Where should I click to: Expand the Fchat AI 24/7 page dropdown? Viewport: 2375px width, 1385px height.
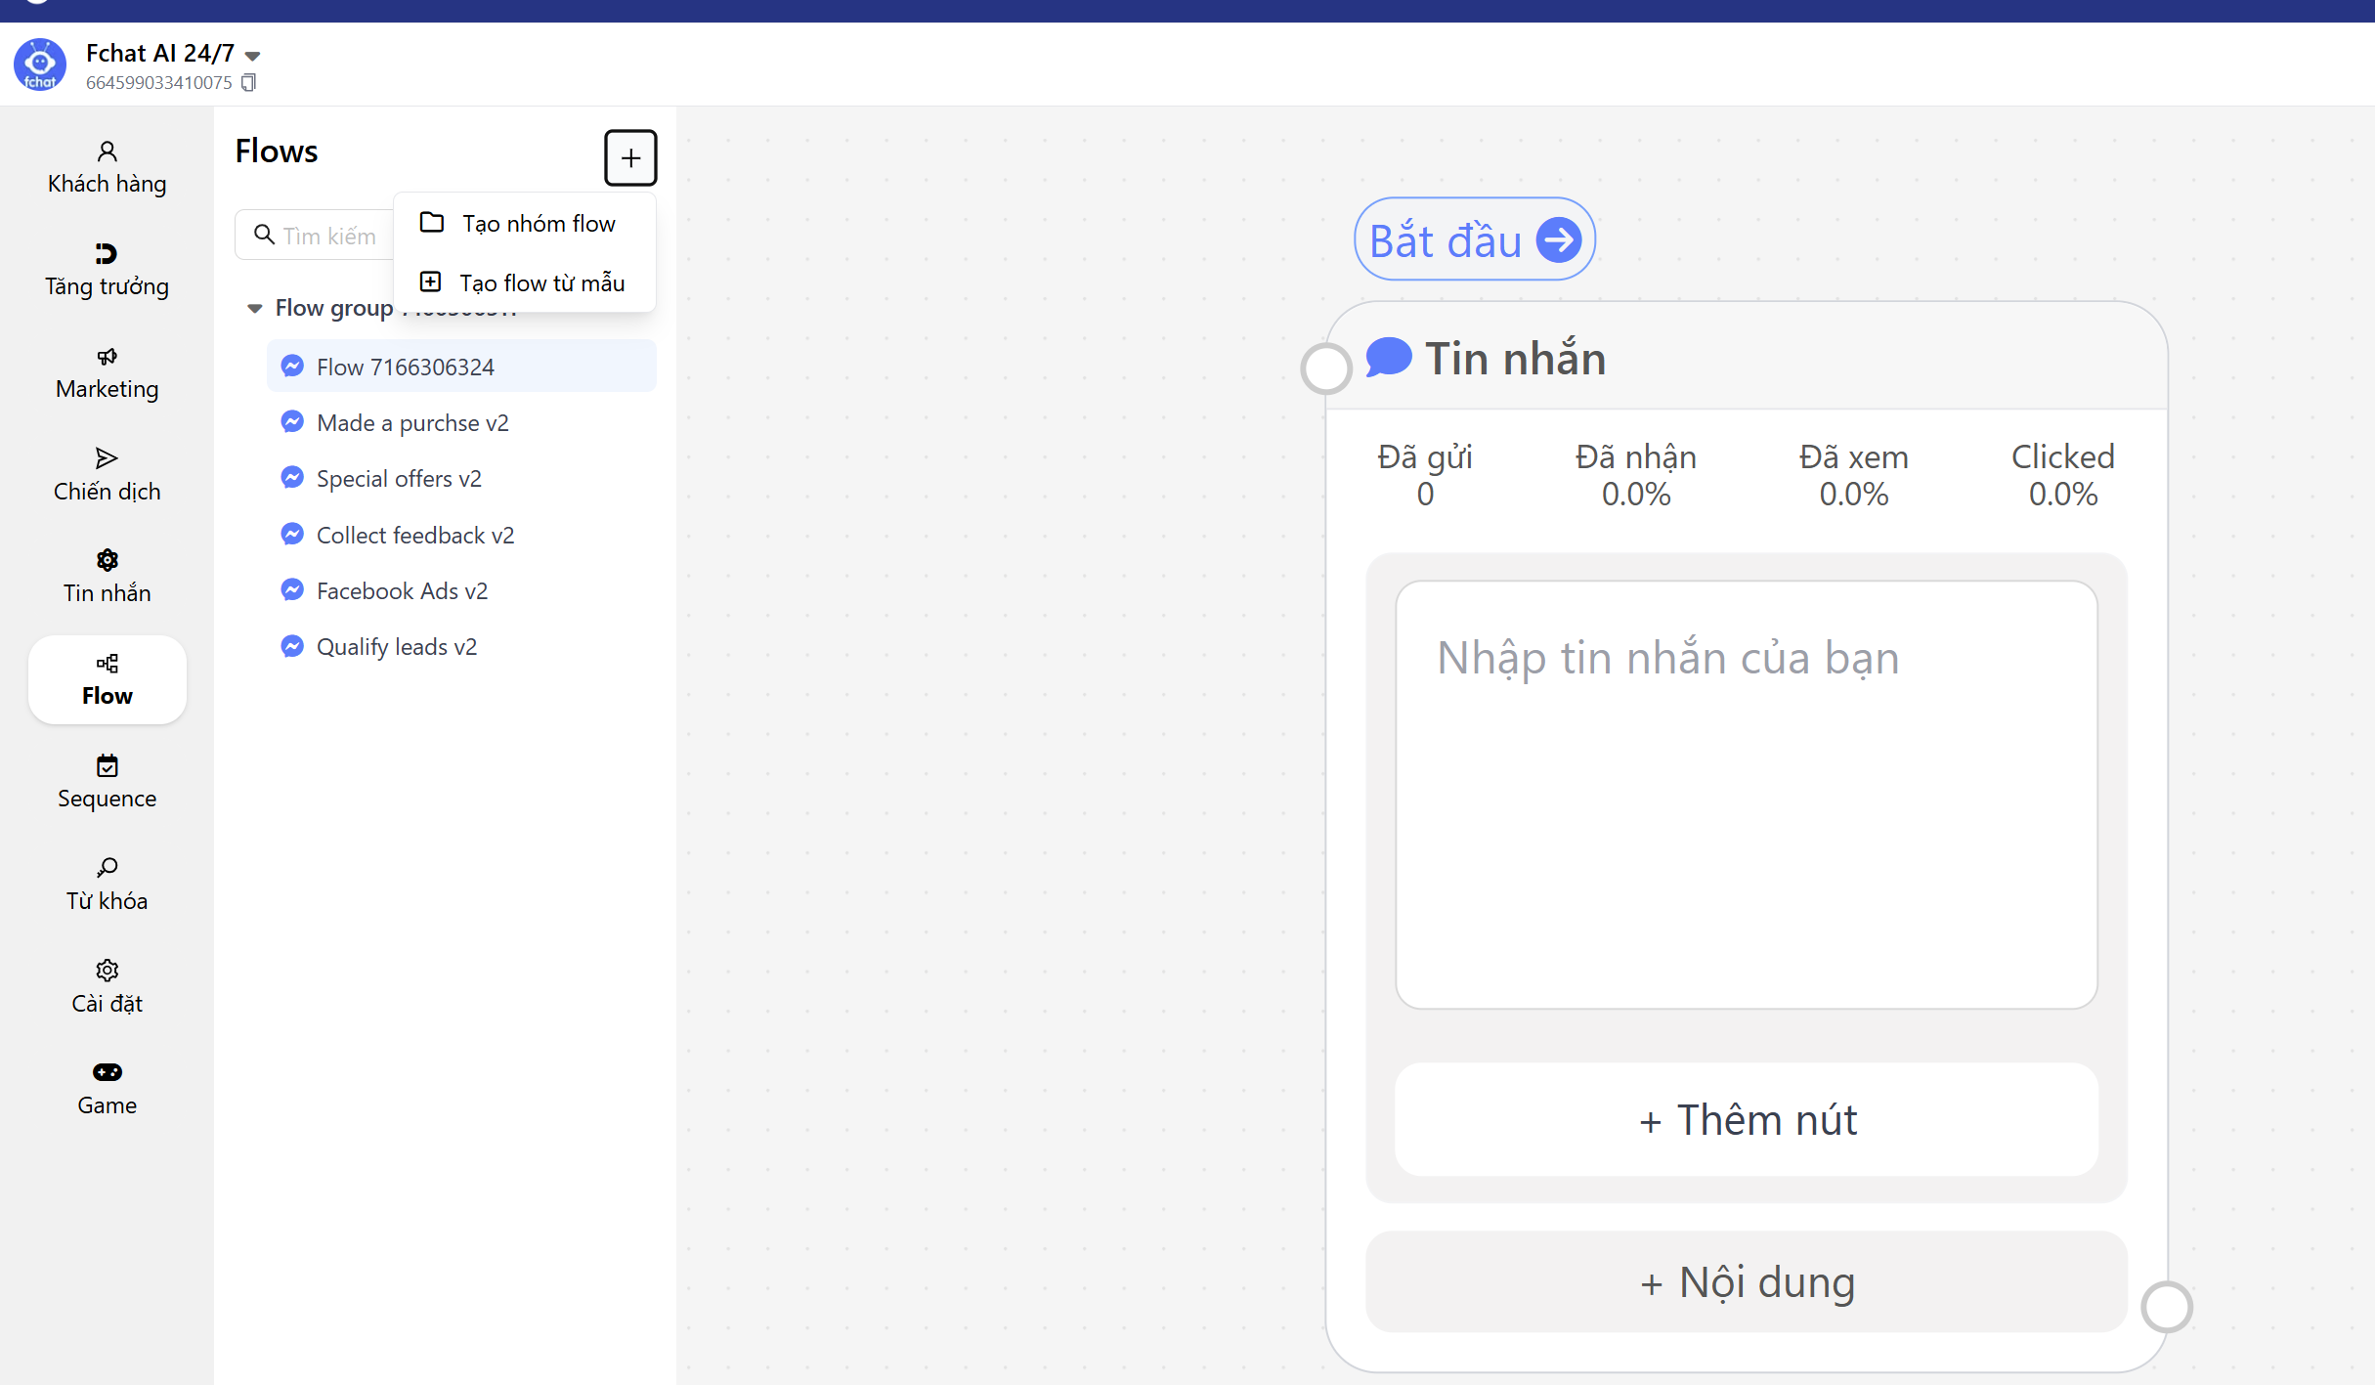click(x=253, y=56)
